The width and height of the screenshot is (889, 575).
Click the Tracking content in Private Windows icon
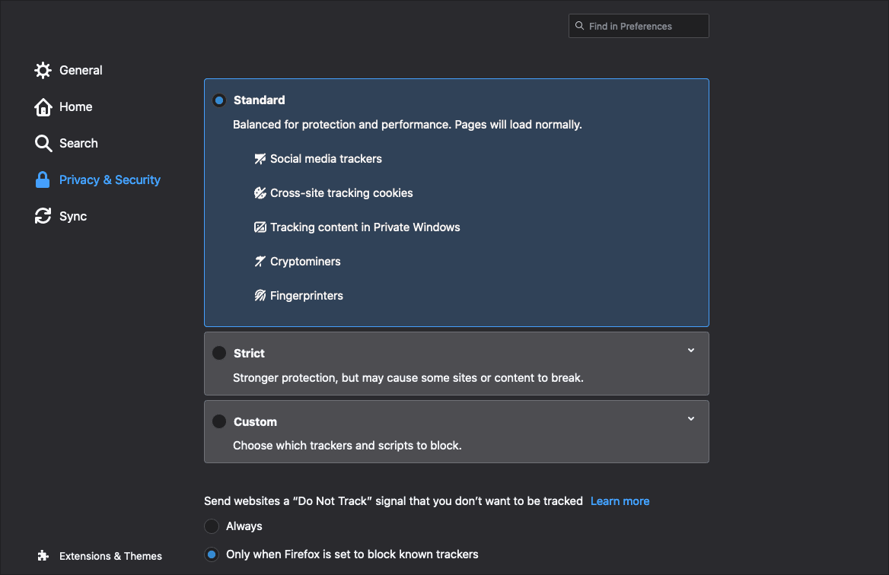coord(260,227)
